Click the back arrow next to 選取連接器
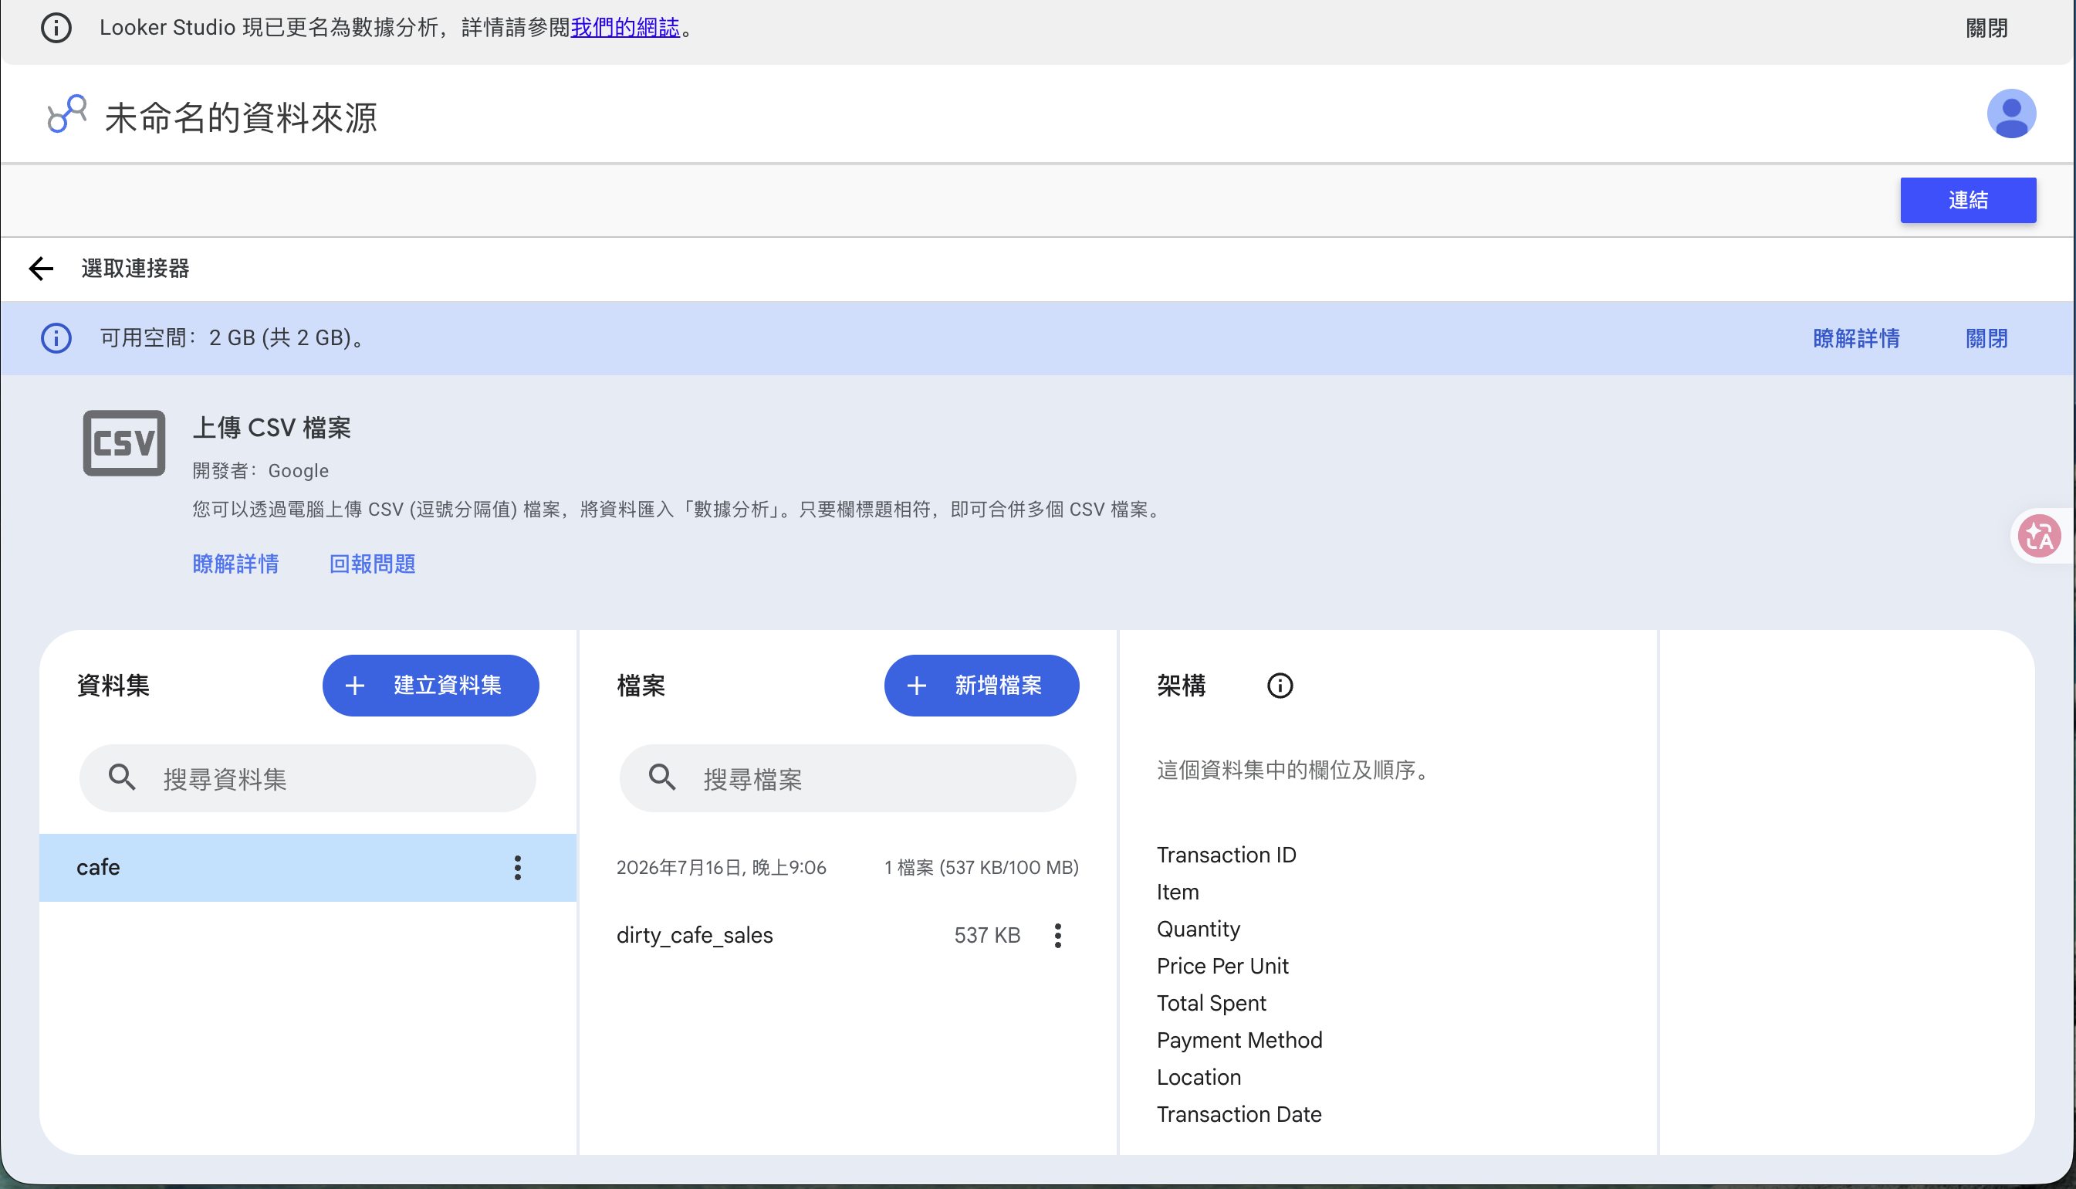 pyautogui.click(x=41, y=268)
